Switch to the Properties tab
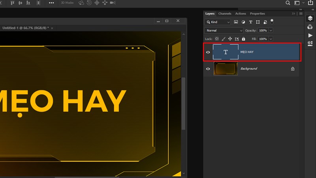The width and height of the screenshot is (316, 178). tap(258, 13)
